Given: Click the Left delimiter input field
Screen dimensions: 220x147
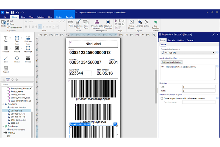Looking at the screenshot, I should click(x=199, y=87).
